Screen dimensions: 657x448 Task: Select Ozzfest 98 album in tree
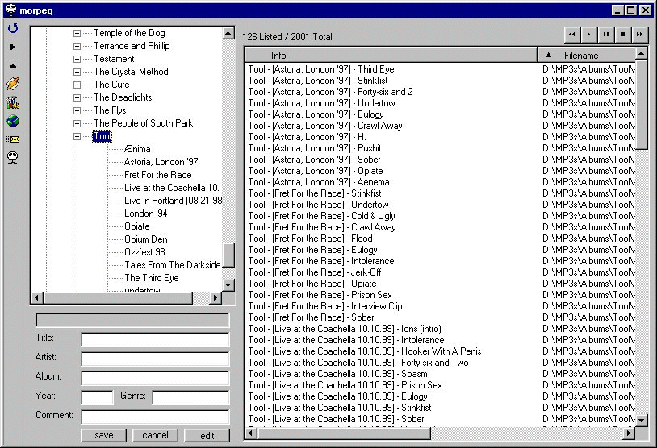point(144,252)
